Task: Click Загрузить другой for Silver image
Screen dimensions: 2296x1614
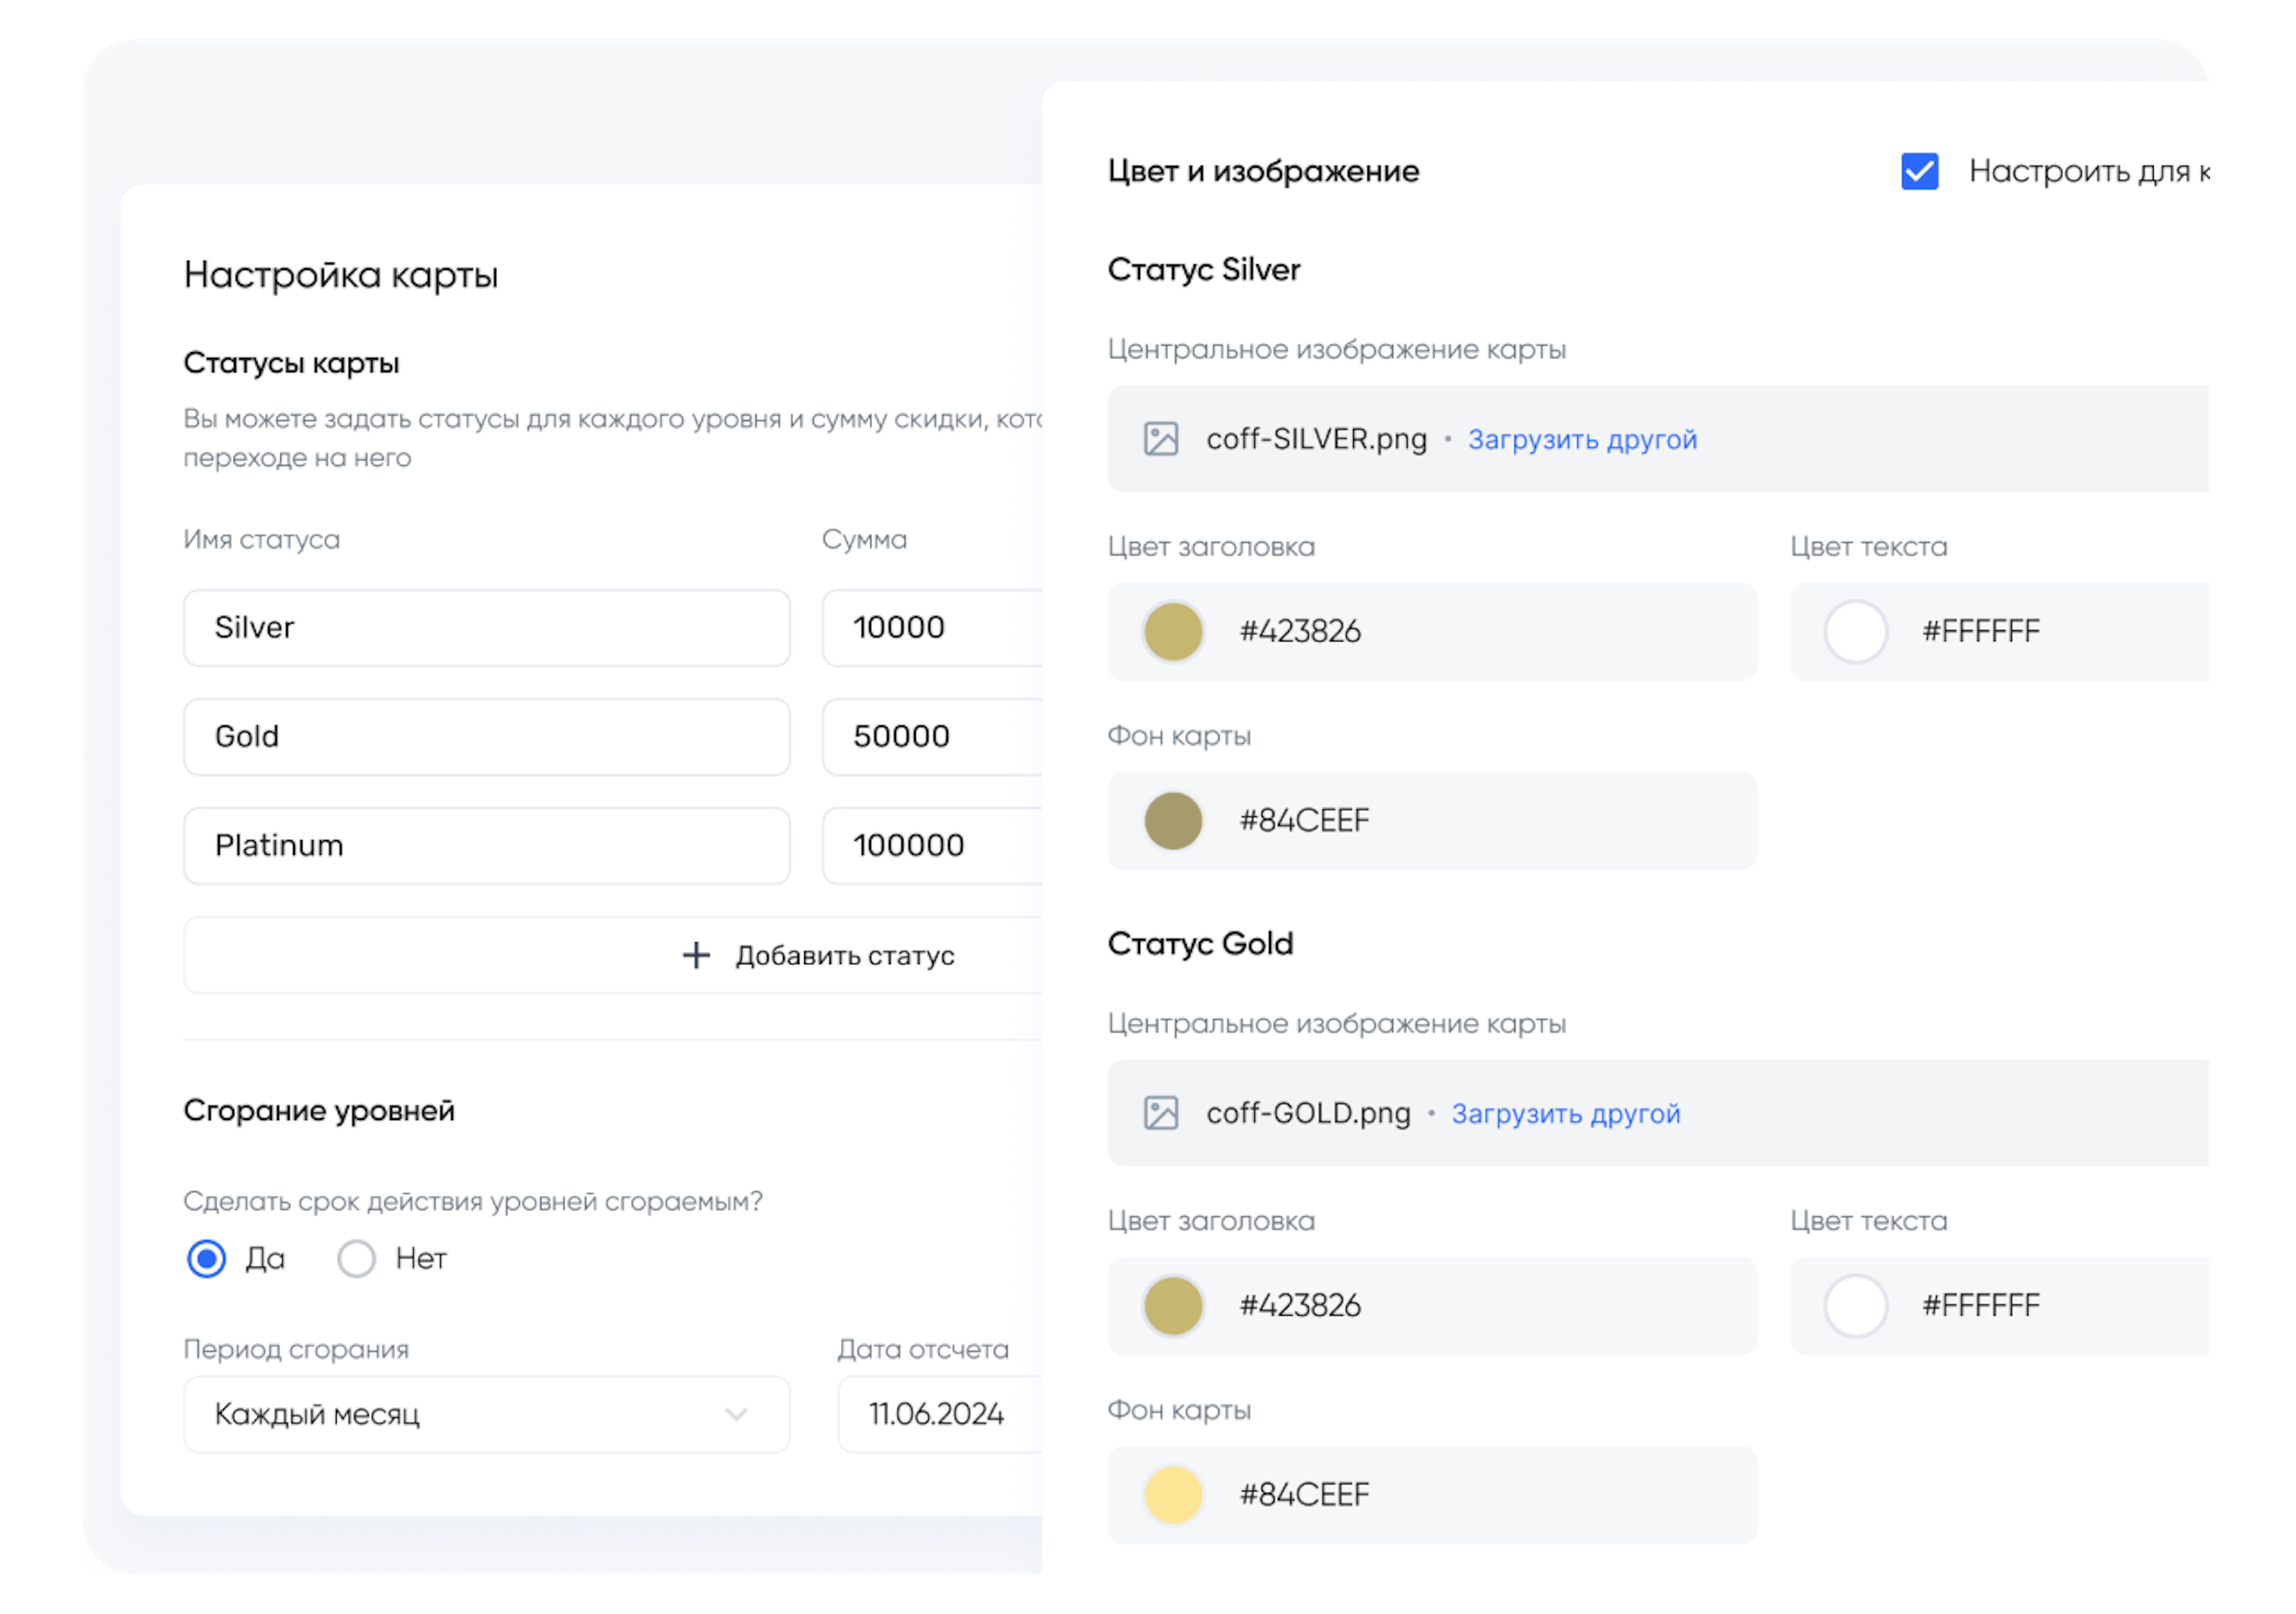Action: (1582, 440)
